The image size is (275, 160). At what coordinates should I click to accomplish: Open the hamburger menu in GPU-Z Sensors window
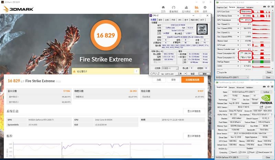pyautogui.click(x=272, y=7)
